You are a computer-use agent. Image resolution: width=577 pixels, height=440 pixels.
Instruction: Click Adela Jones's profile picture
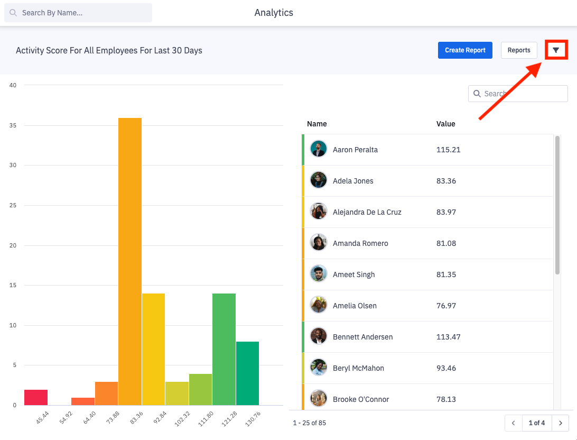[319, 181]
